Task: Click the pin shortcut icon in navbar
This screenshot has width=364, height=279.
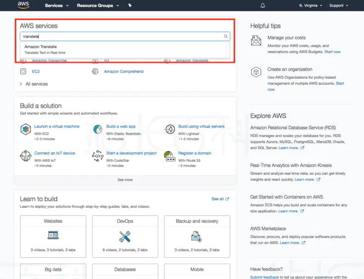Action: pyautogui.click(x=130, y=5)
